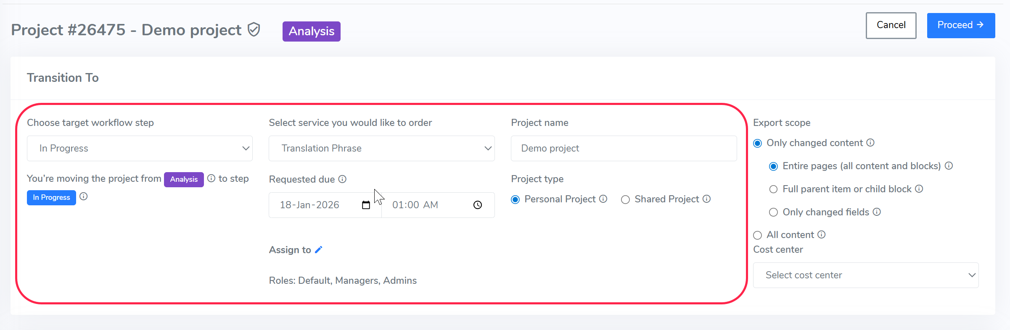Edit Assign to with the pencil icon

(319, 250)
